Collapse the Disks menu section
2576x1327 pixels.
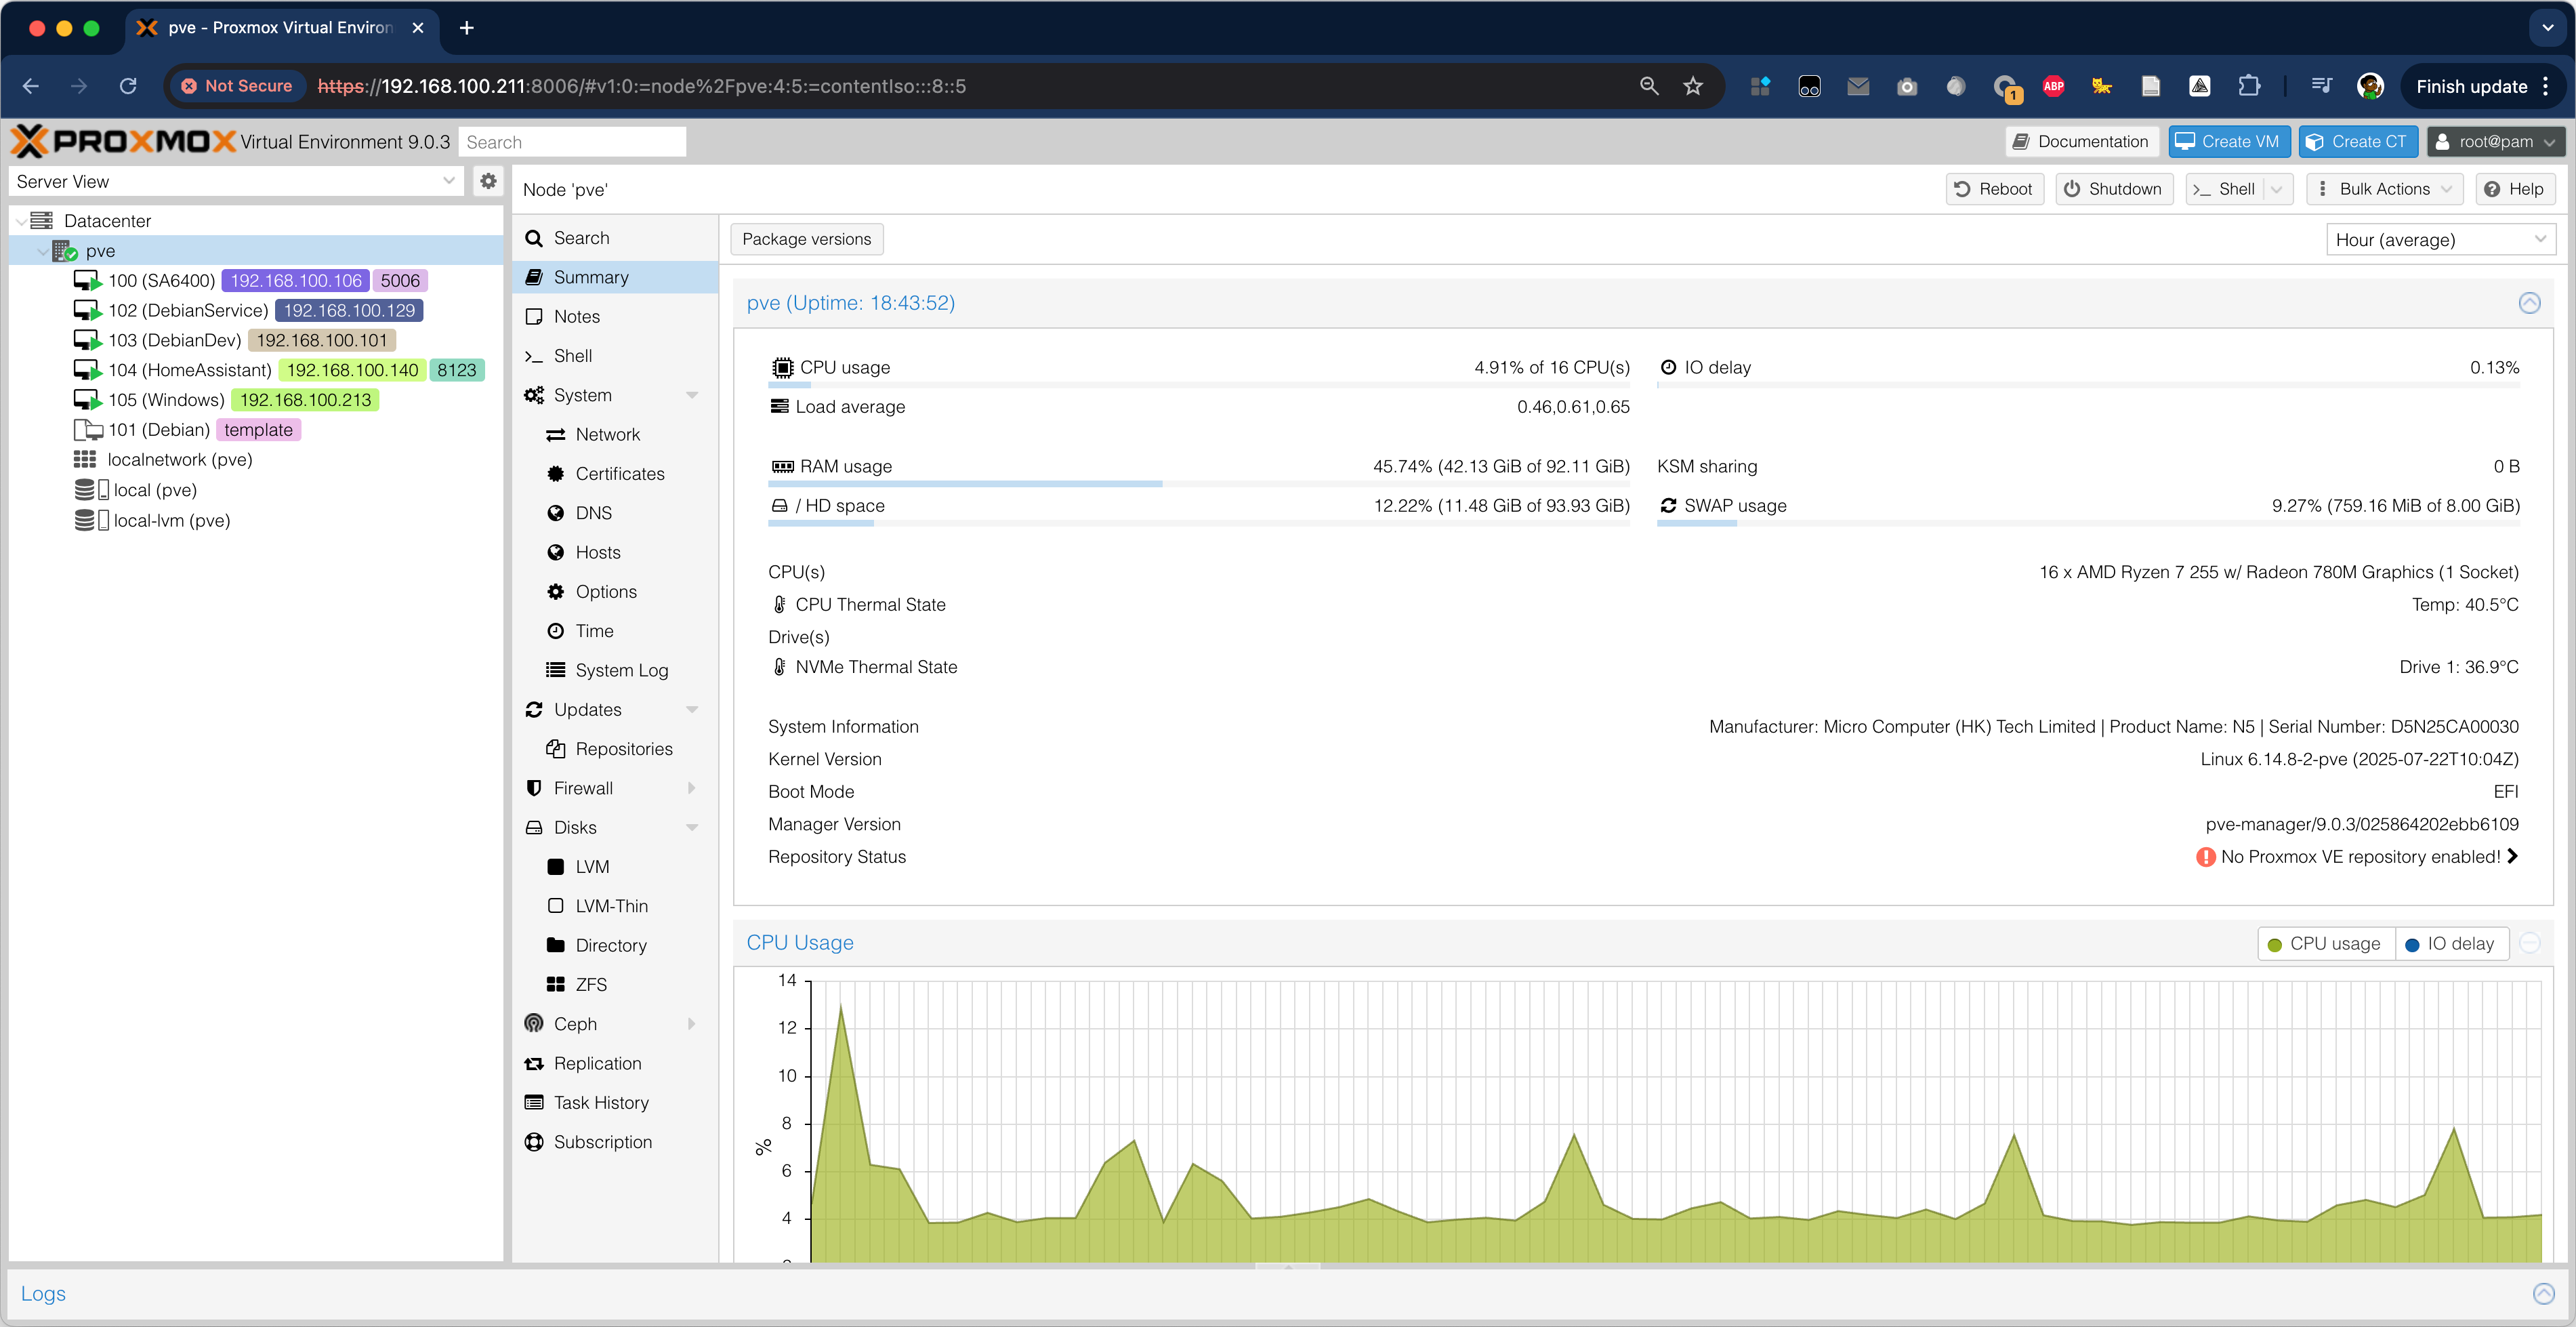692,828
